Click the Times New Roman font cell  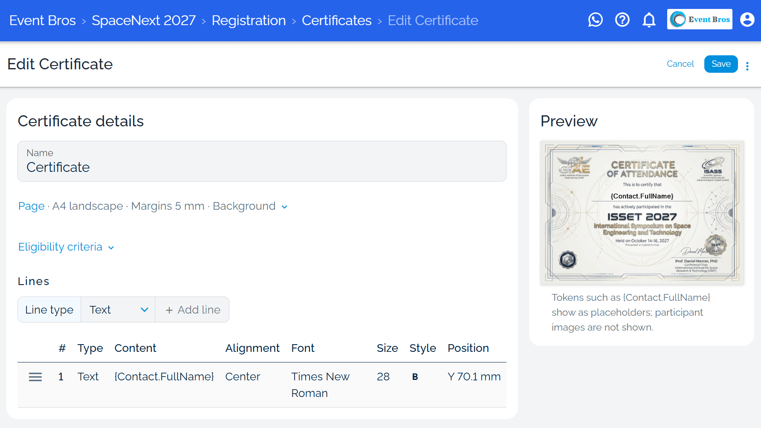click(320, 385)
